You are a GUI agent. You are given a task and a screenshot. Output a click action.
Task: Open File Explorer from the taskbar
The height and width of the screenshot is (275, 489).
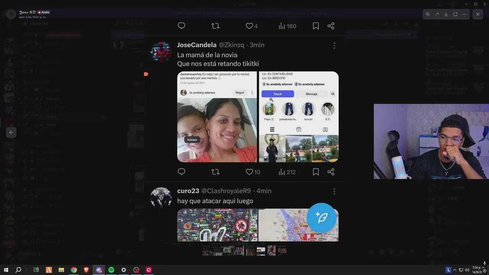(61, 270)
